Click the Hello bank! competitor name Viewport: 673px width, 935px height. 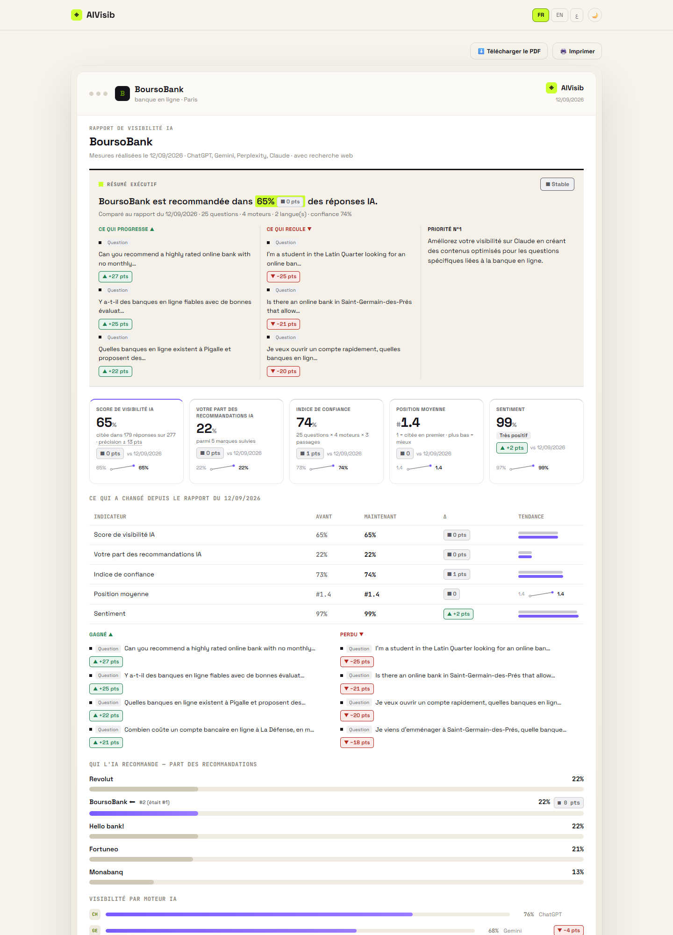point(107,826)
